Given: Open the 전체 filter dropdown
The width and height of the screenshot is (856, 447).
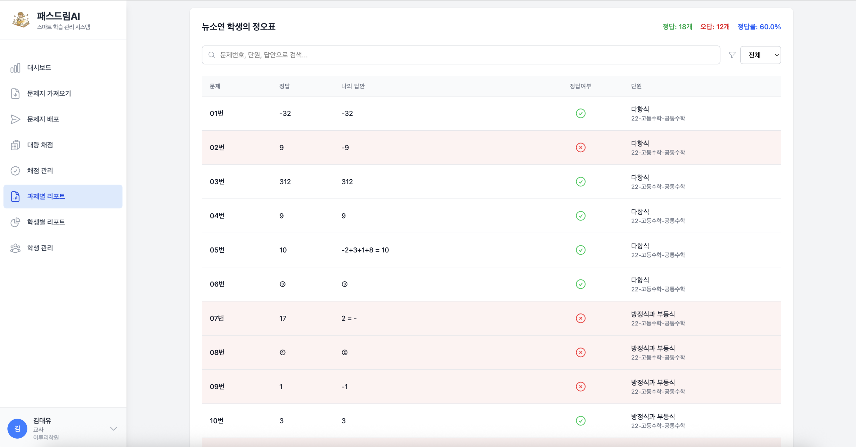Looking at the screenshot, I should click(x=760, y=55).
